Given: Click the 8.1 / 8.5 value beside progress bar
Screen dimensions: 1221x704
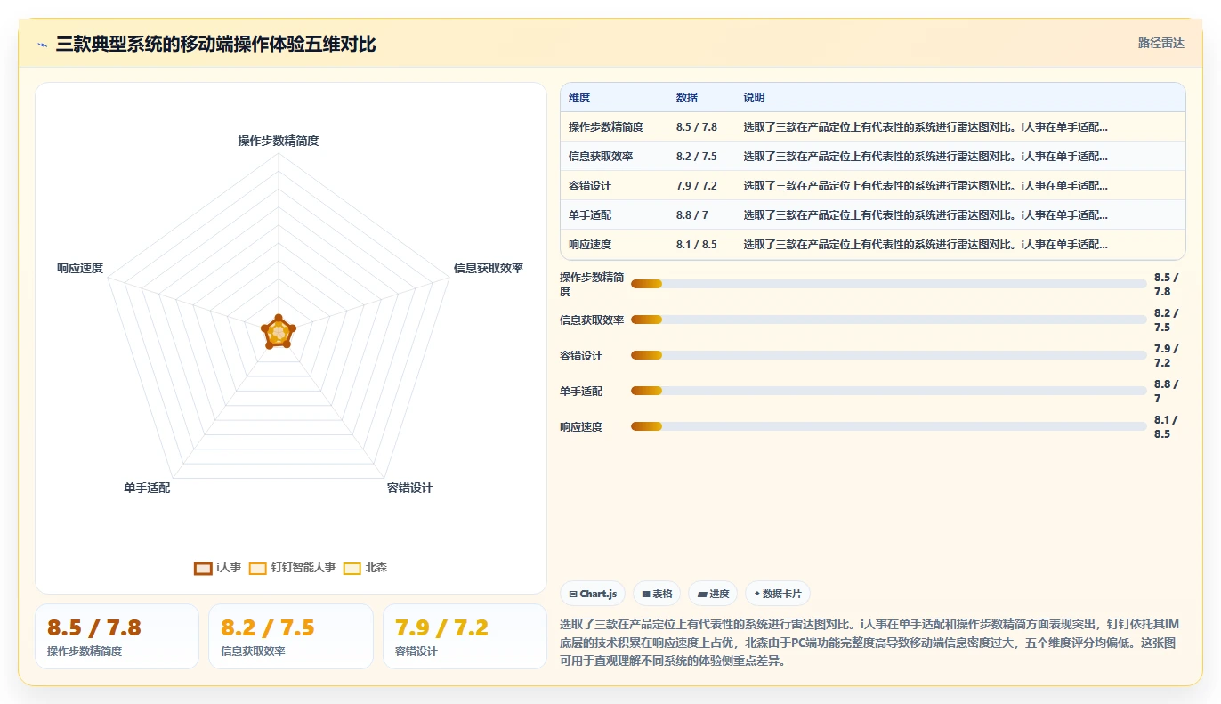Looking at the screenshot, I should click(1166, 426).
